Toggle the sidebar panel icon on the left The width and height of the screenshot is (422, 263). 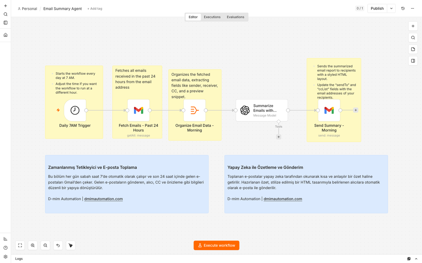[5, 23]
